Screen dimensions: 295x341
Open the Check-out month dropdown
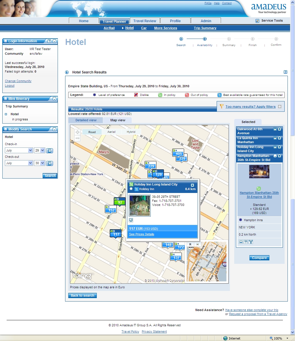(x=19, y=163)
